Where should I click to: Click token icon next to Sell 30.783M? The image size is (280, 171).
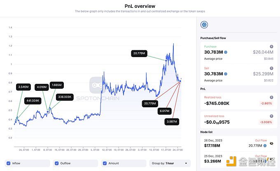pyautogui.click(x=226, y=74)
